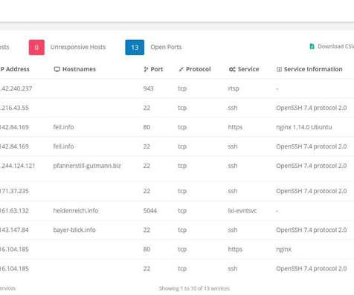354x295 pixels.
Task: Click ssh service in the bayer-blick.info row
Action: pyautogui.click(x=233, y=230)
